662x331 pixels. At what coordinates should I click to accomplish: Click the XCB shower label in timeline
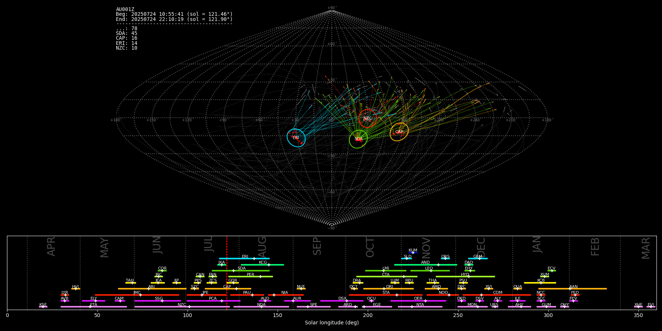tap(541, 281)
